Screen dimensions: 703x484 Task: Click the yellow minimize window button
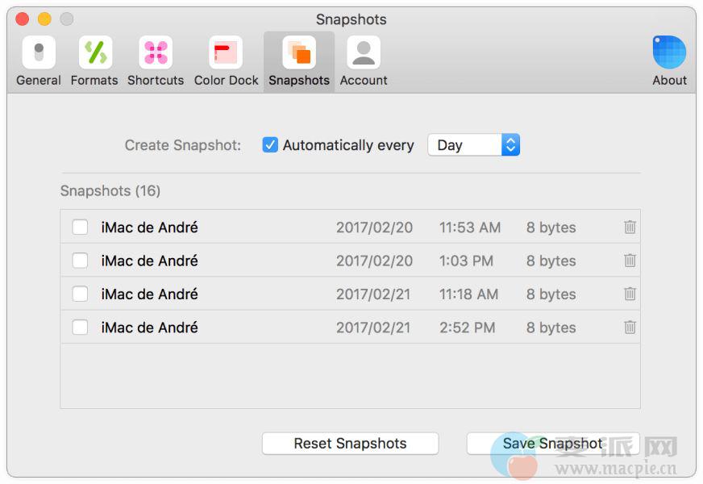pyautogui.click(x=44, y=19)
